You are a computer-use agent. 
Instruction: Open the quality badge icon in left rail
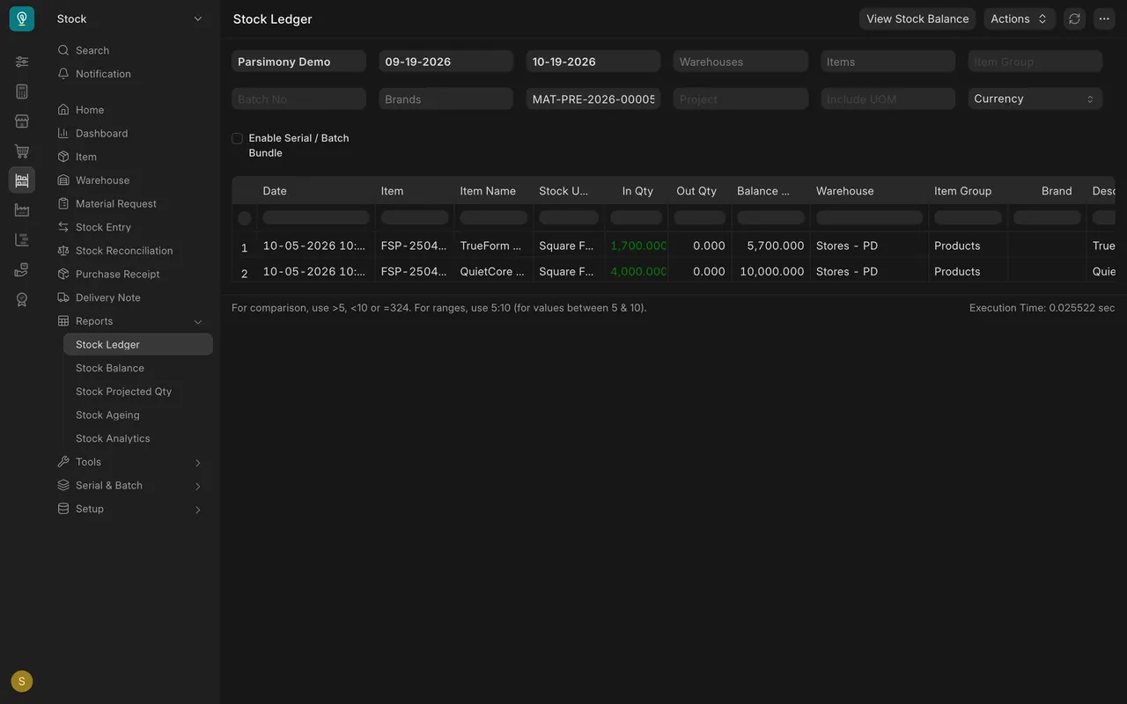(22, 300)
